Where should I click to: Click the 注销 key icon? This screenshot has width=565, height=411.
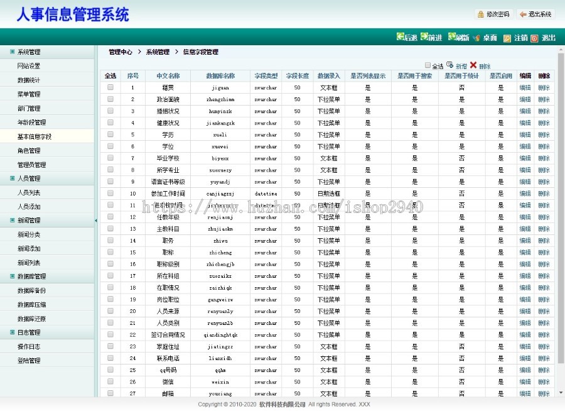(507, 38)
